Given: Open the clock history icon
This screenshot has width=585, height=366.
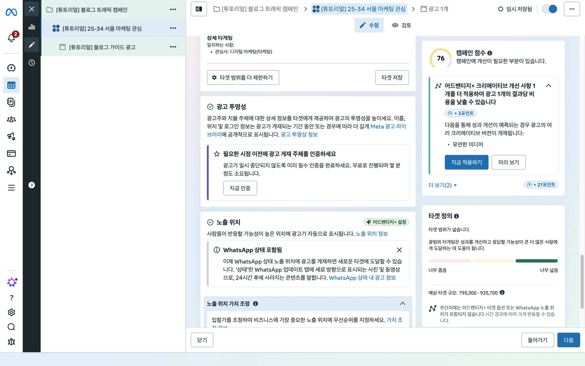Looking at the screenshot, I should (x=32, y=63).
